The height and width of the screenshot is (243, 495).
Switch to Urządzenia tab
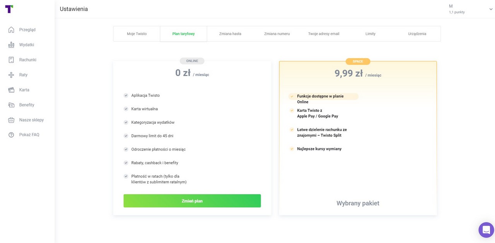[417, 34]
